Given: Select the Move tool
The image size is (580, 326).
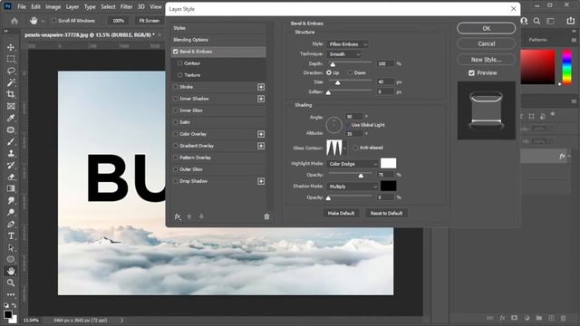Looking at the screenshot, I should tap(11, 47).
